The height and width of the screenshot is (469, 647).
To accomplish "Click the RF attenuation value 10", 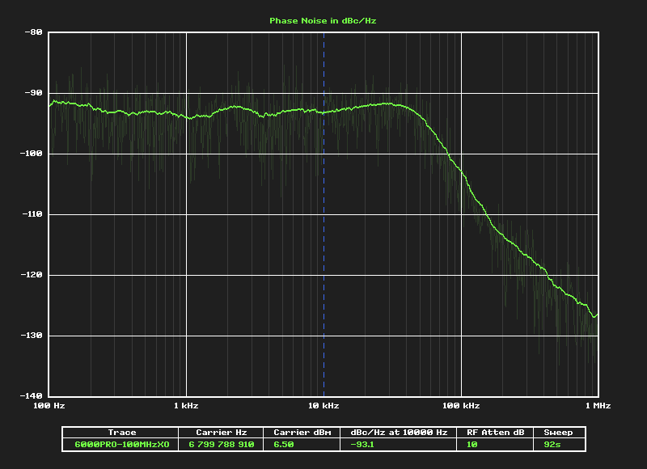I will (472, 445).
